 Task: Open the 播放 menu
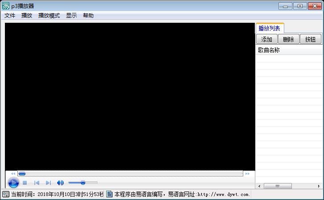27,16
